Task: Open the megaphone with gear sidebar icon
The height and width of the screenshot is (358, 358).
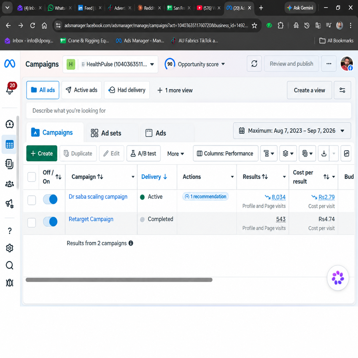Action: 10,204
